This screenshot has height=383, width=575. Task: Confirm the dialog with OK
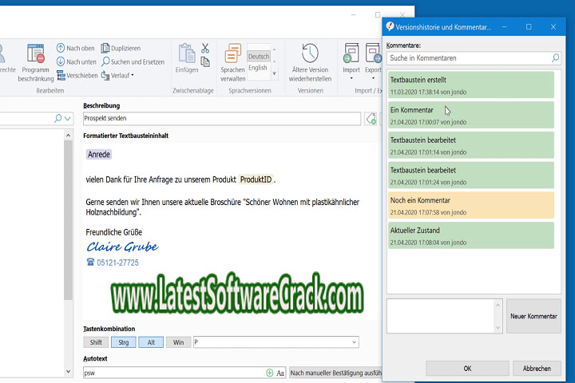click(467, 369)
